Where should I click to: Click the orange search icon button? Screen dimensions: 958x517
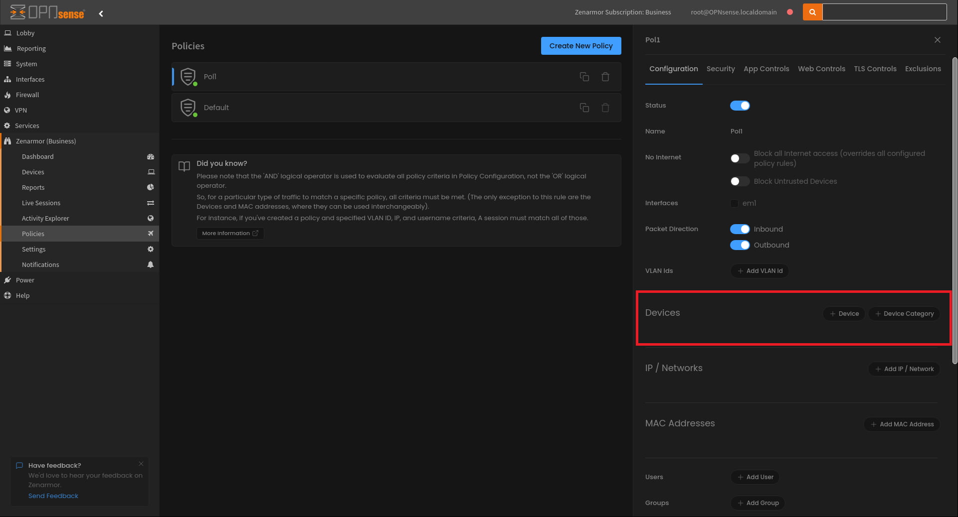(812, 12)
